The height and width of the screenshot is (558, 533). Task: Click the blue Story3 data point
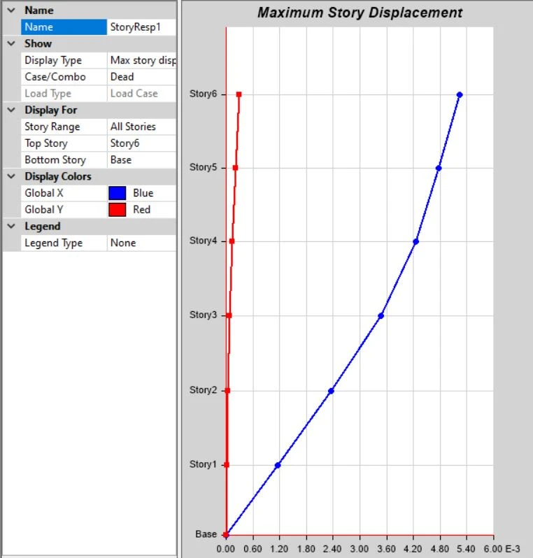381,315
